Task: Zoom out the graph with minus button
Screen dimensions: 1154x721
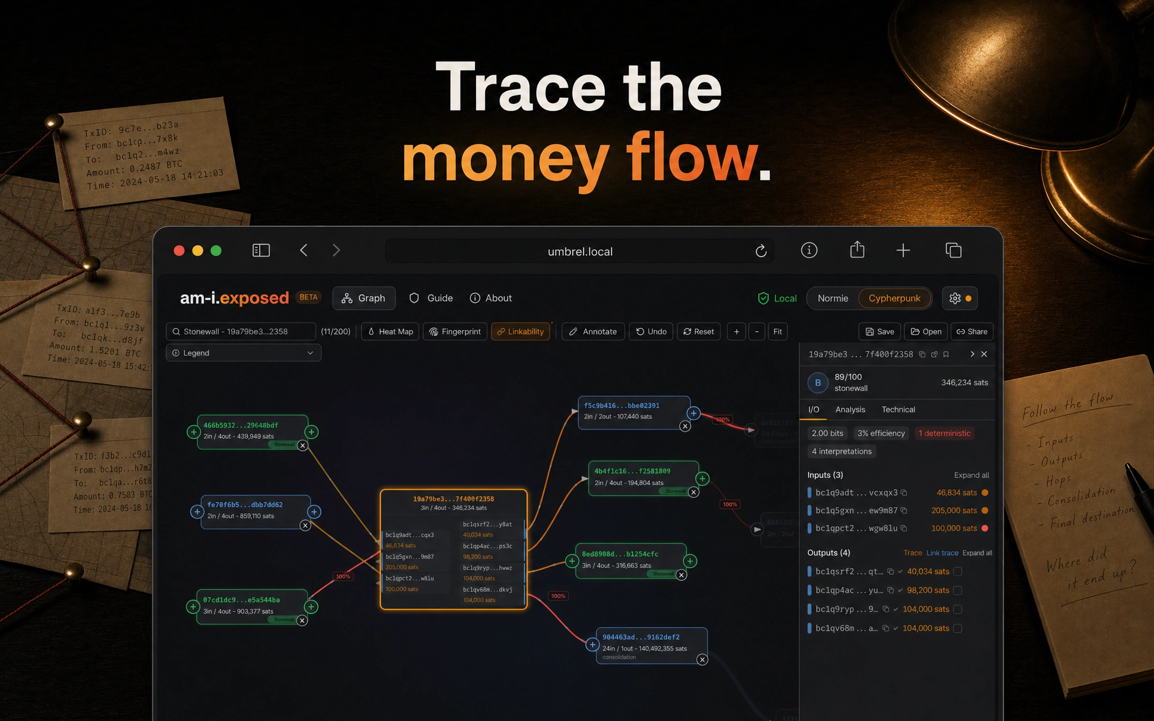Action: tap(757, 332)
